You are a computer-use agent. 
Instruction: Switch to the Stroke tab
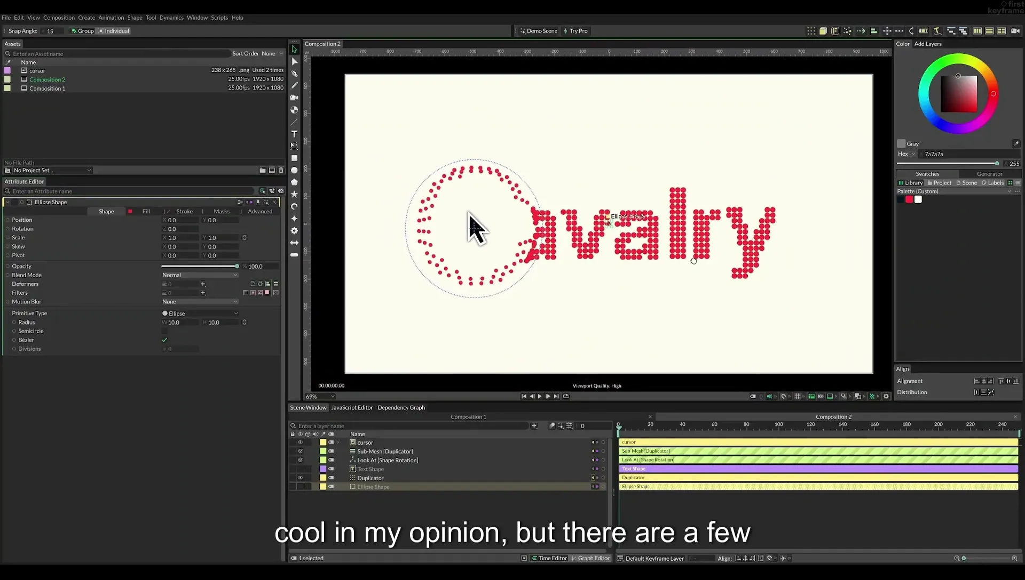tap(184, 212)
